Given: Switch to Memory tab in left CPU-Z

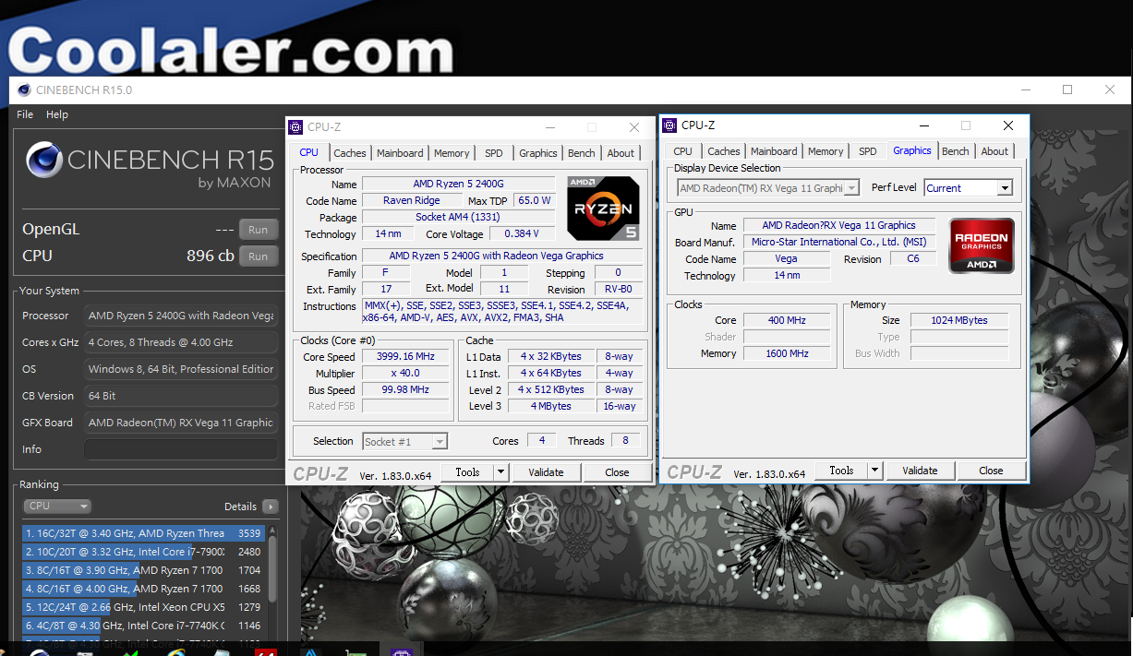Looking at the screenshot, I should (x=452, y=153).
